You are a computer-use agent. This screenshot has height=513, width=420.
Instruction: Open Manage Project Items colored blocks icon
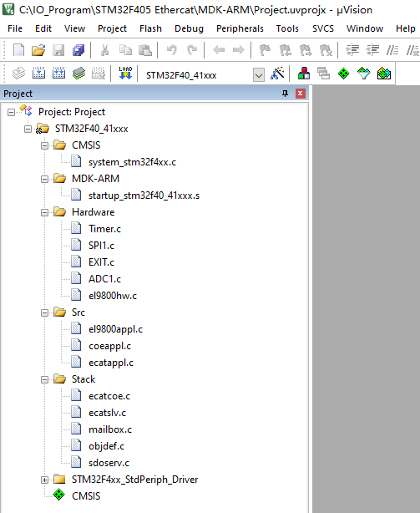(304, 74)
